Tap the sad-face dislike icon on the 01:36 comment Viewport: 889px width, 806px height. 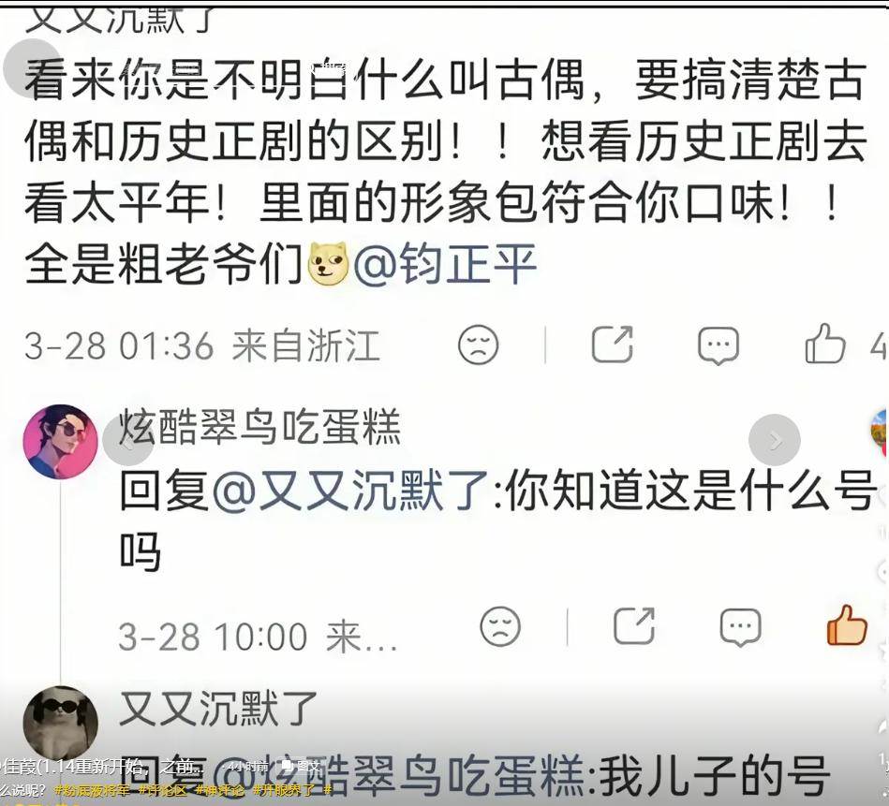coord(478,344)
